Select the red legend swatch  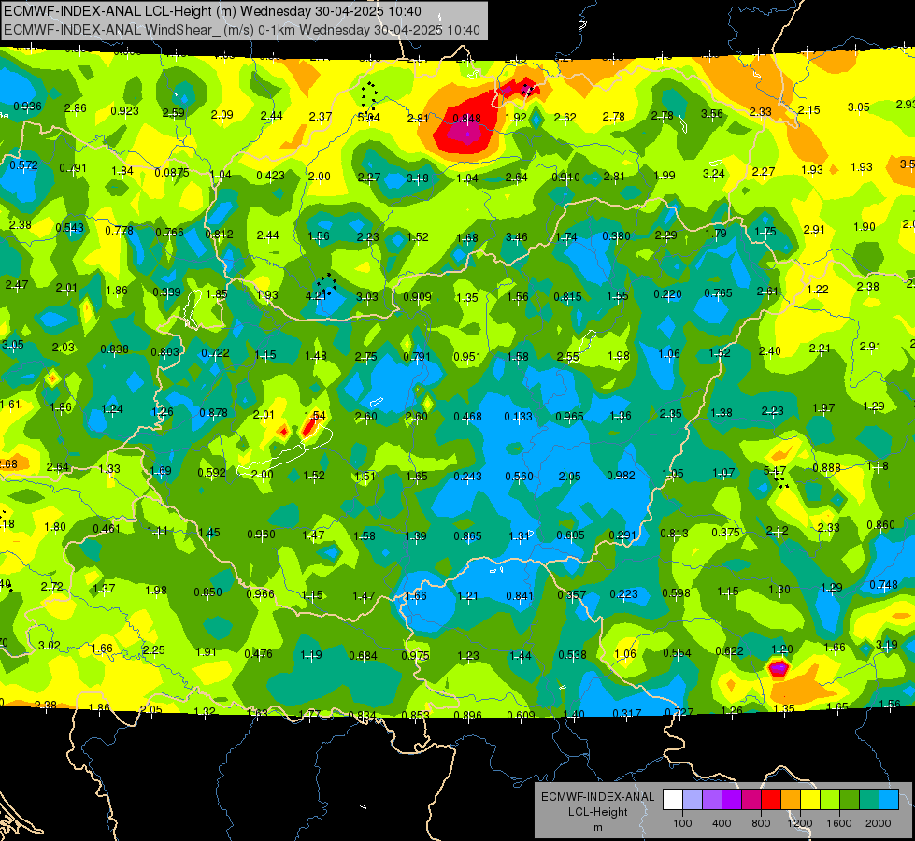pyautogui.click(x=771, y=800)
